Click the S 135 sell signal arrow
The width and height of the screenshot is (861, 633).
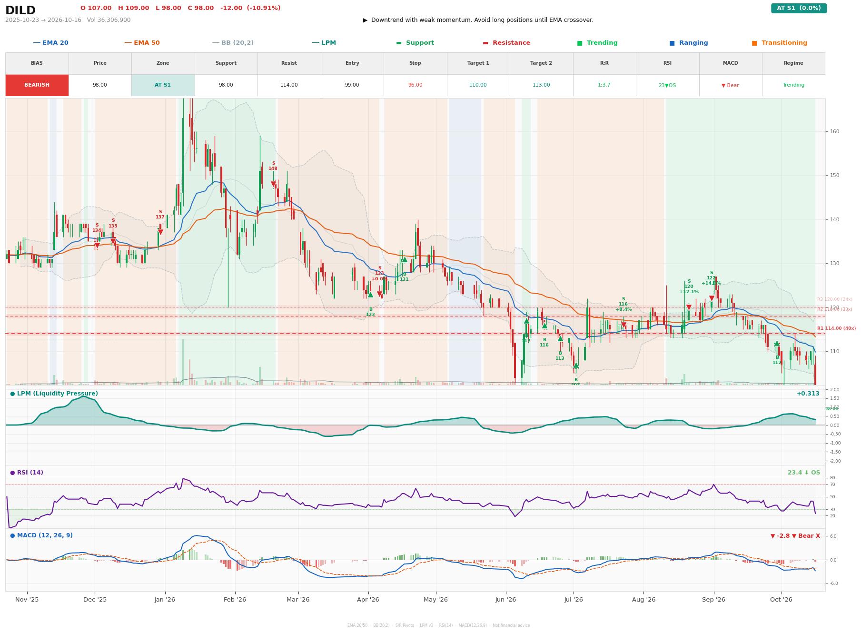(x=113, y=242)
